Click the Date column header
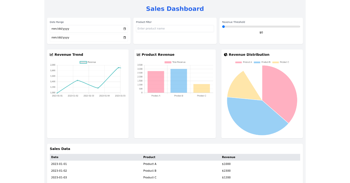This screenshot has height=183, width=350. point(55,157)
